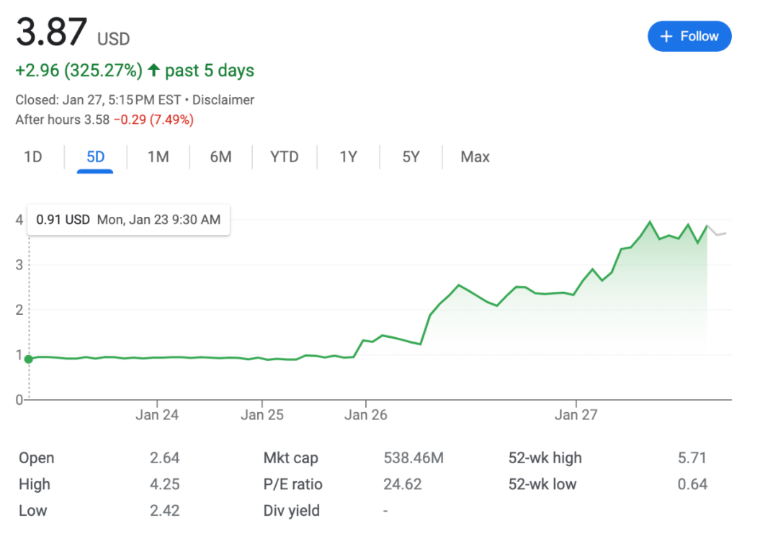Open the Disclaimer link
This screenshot has height=536, width=778.
tap(223, 100)
